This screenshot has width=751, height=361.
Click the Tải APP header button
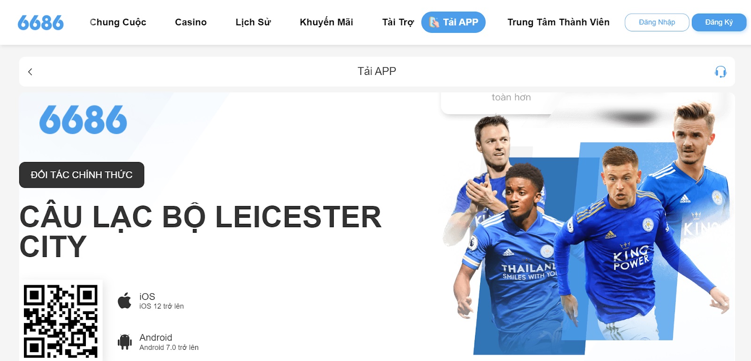click(x=453, y=22)
